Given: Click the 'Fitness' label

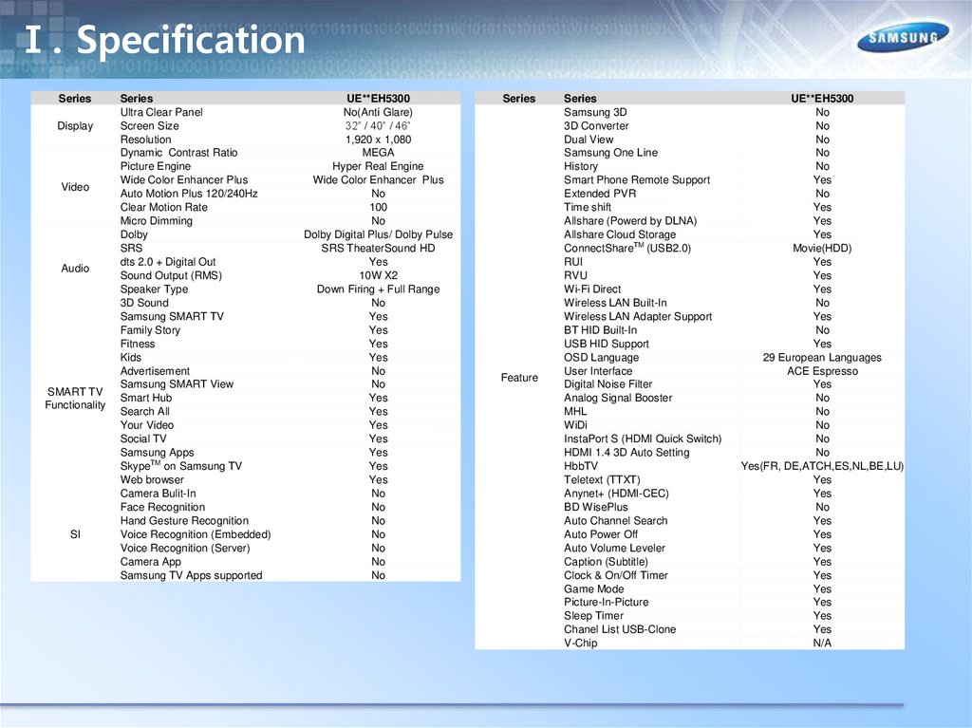Looking at the screenshot, I should coord(137,344).
